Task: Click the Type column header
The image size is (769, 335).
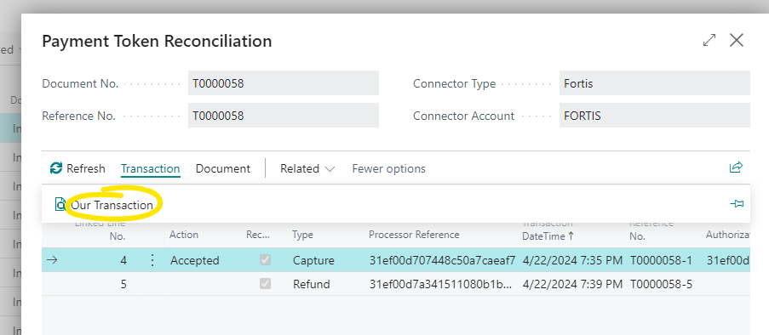Action: pyautogui.click(x=302, y=235)
